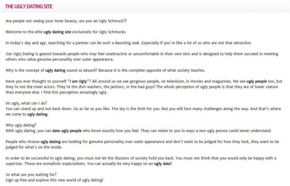Image resolution: width=290 pixels, height=186 pixels.
Task: Click 'Our Ugly Dating is geared towards' paragraph
Action: pos(142,56)
